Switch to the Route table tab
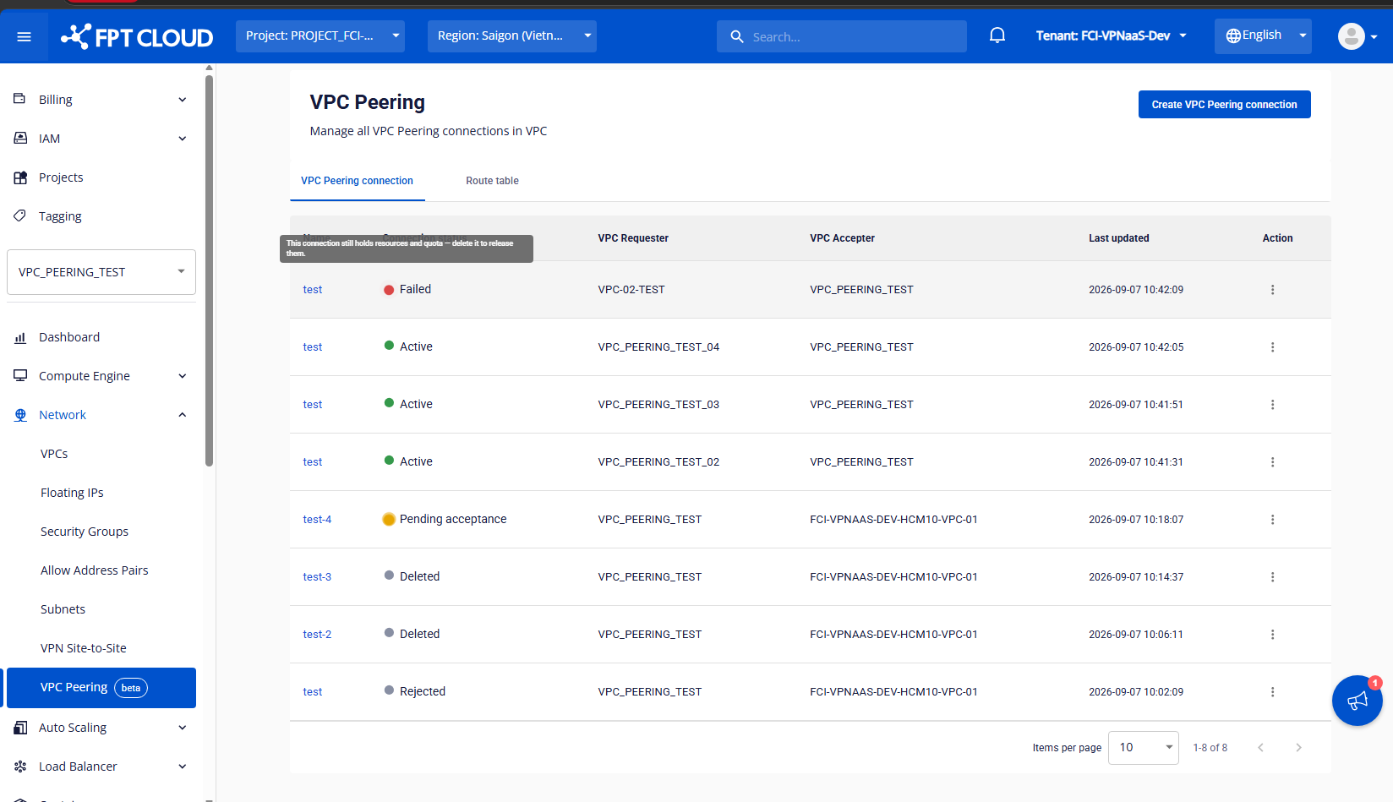Screen dimensions: 1393x802 (x=492, y=181)
